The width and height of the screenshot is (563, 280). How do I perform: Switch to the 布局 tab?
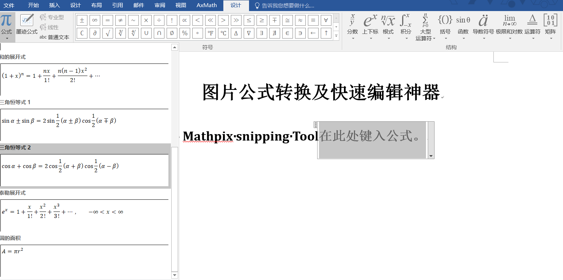[x=97, y=5]
